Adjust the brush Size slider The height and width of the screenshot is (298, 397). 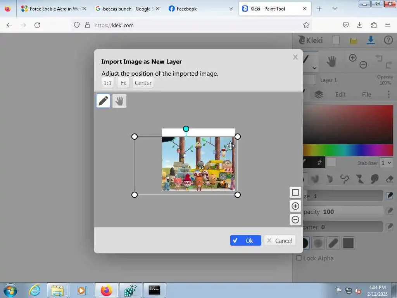(343, 196)
